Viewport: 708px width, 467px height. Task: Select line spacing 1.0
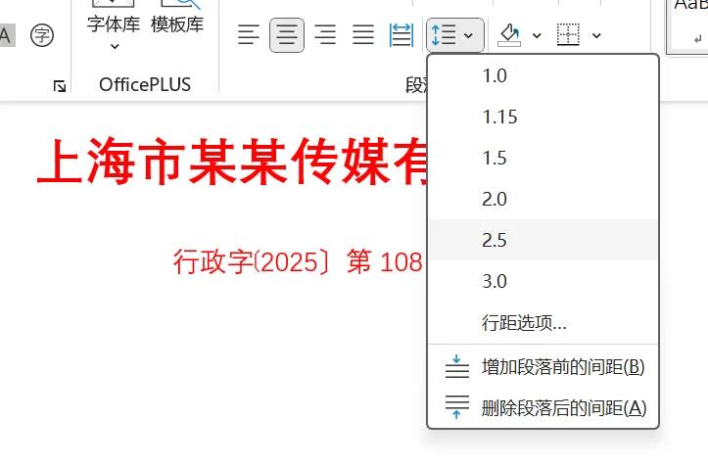point(495,75)
